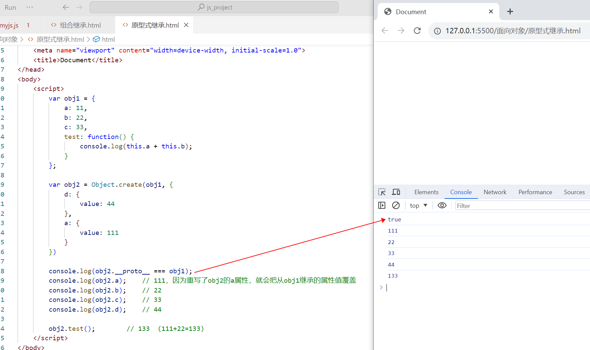This screenshot has height=350, width=590.
Task: Open the Network DevTools tab
Action: click(495, 192)
